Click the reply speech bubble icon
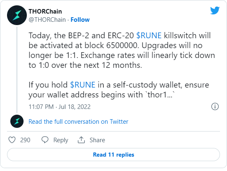This screenshot has width=227, height=171. click(x=45, y=140)
